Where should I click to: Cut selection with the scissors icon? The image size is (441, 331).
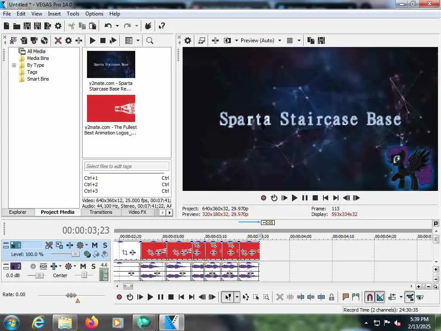[71, 26]
